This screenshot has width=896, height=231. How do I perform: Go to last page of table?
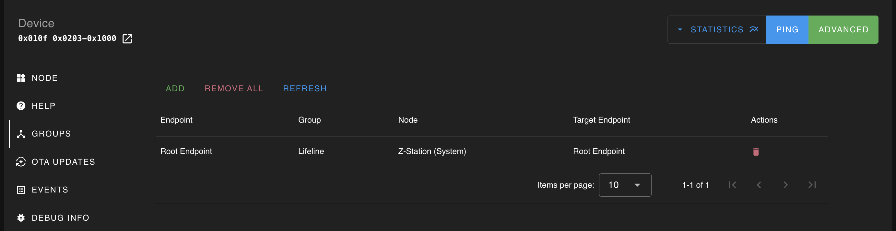tap(812, 185)
